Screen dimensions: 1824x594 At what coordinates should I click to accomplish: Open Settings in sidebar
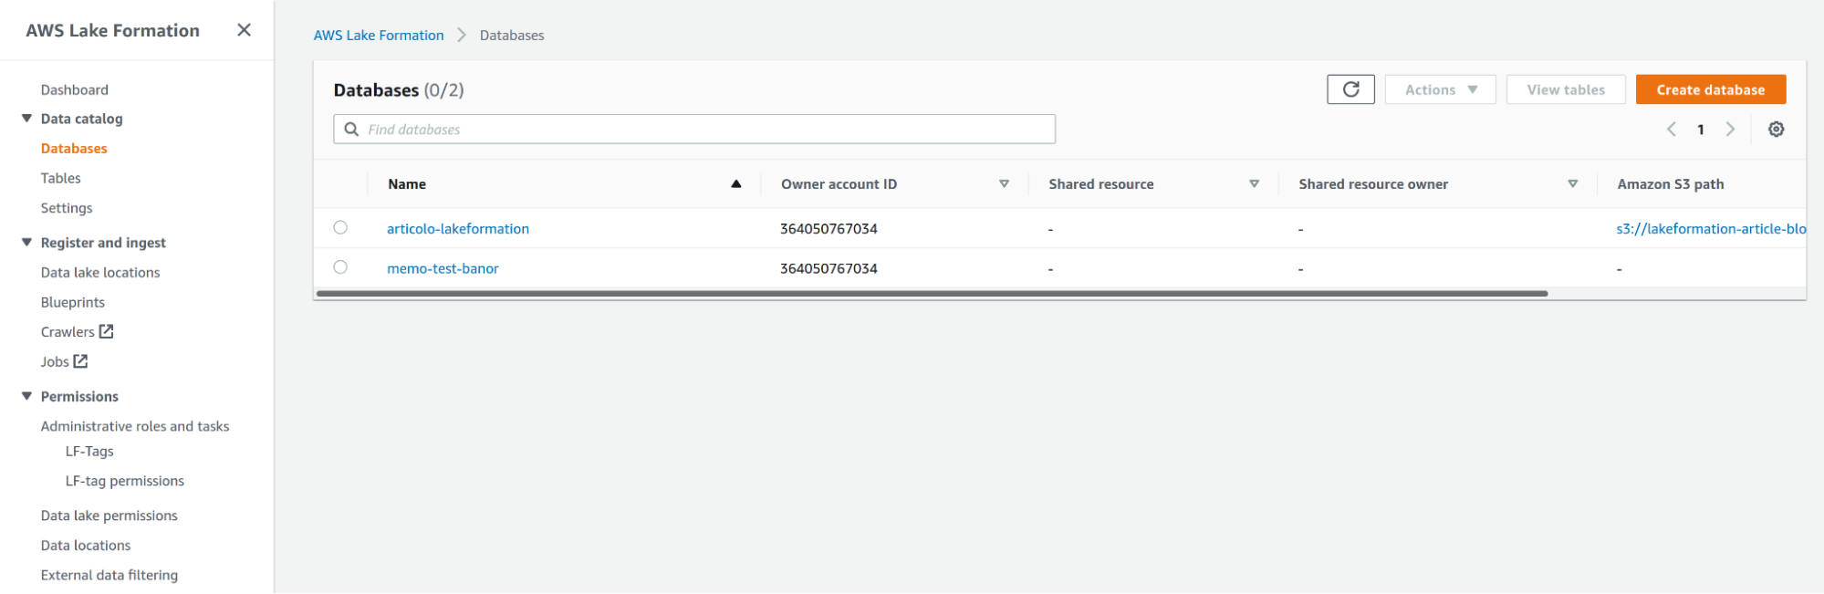[x=67, y=208]
